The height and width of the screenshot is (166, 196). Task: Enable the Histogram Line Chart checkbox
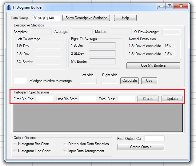[x=15, y=151]
